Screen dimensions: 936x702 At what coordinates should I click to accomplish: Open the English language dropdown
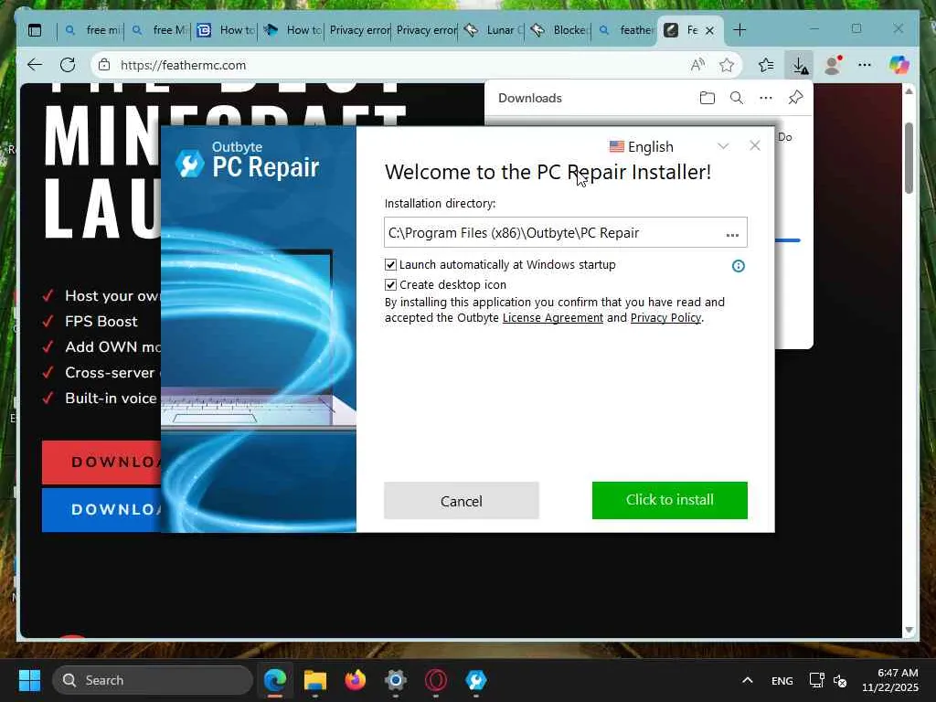[668, 146]
